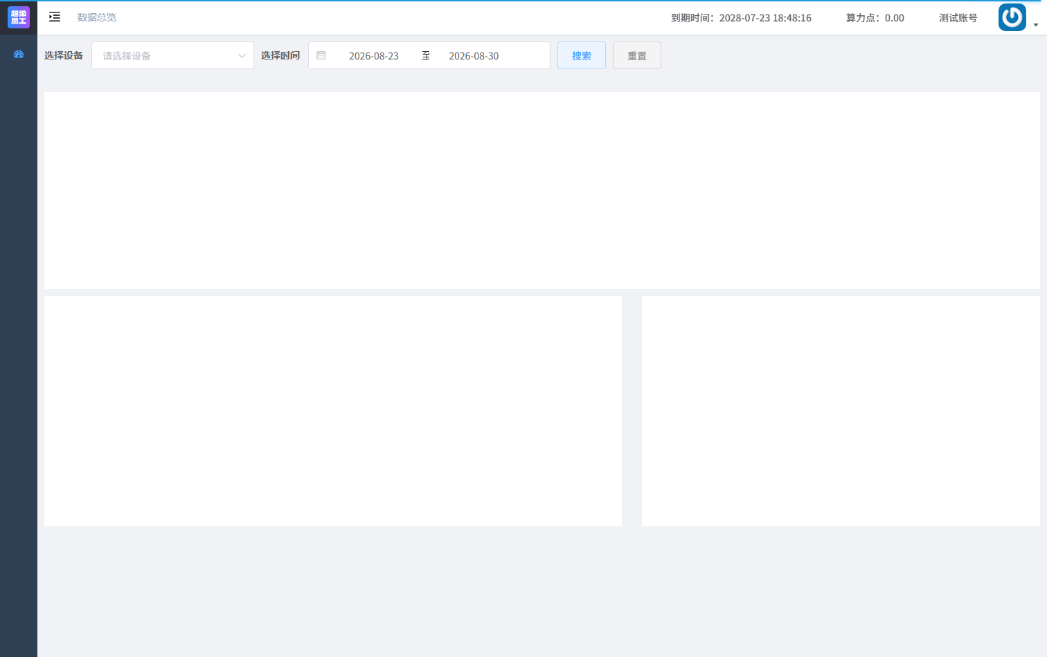Click the calendar icon in the date range

click(x=321, y=55)
